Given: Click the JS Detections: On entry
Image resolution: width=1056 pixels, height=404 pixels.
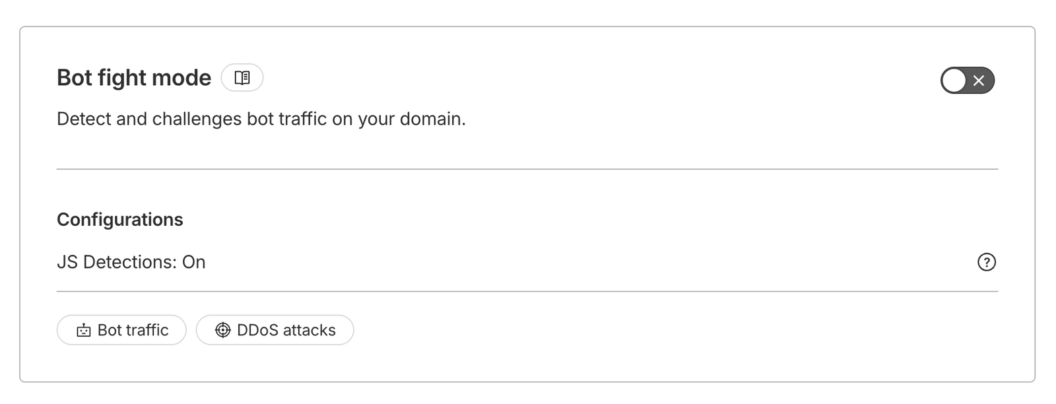Looking at the screenshot, I should click(x=131, y=262).
